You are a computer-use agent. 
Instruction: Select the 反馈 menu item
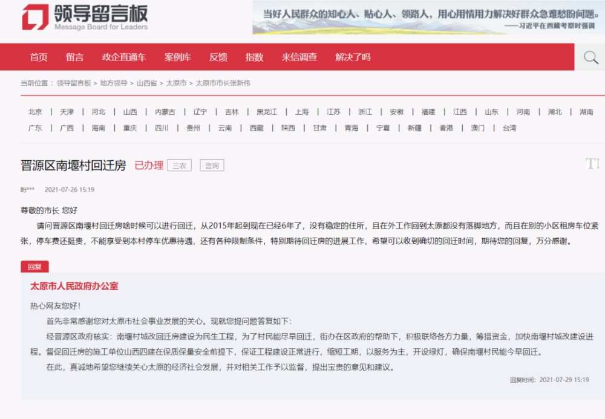pyautogui.click(x=218, y=57)
